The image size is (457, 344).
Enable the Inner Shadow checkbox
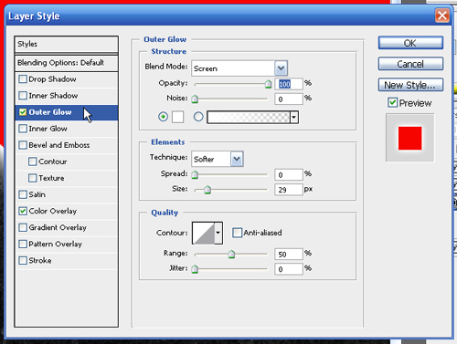[x=23, y=96]
